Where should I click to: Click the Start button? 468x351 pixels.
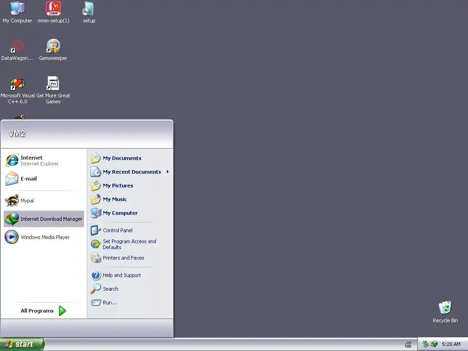(x=22, y=345)
